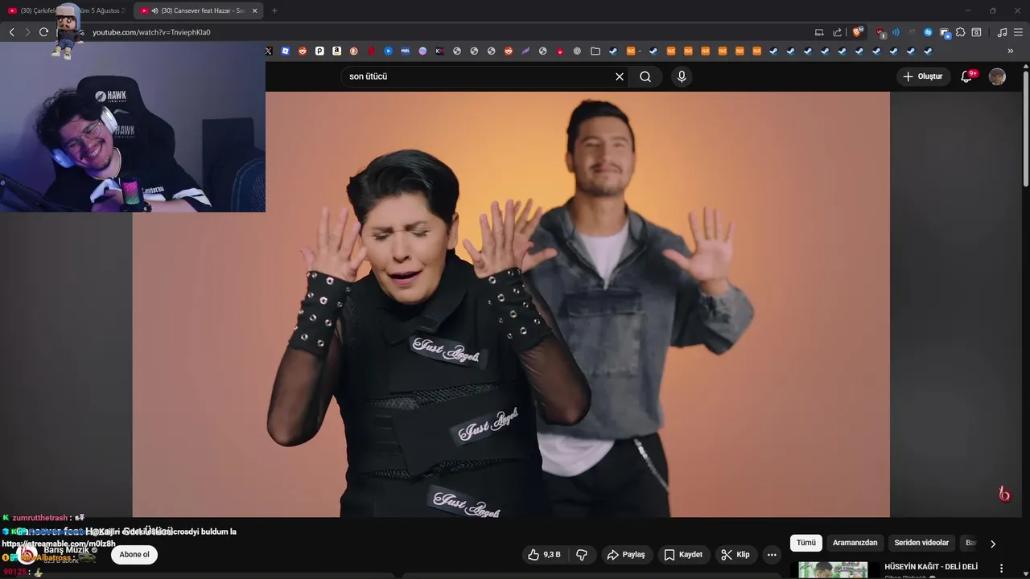Click the red extension icon with badge 1
This screenshot has width=1030, height=579.
click(880, 33)
